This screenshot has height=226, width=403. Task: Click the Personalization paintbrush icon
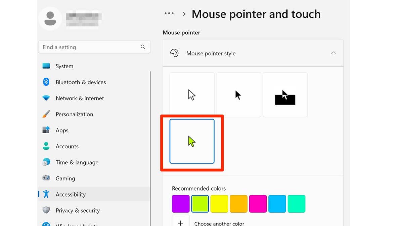[x=46, y=114]
